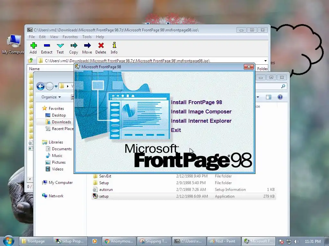Switch to Snipping Tool in the taskbar
The width and height of the screenshot is (329, 246).
154,241
